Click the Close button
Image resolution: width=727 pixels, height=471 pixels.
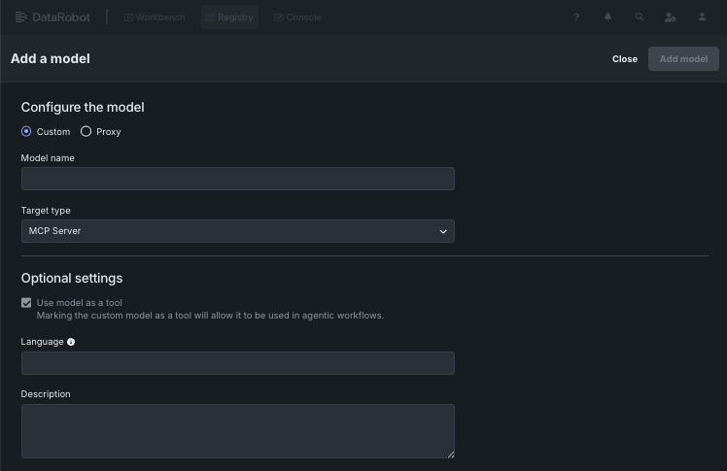point(625,58)
